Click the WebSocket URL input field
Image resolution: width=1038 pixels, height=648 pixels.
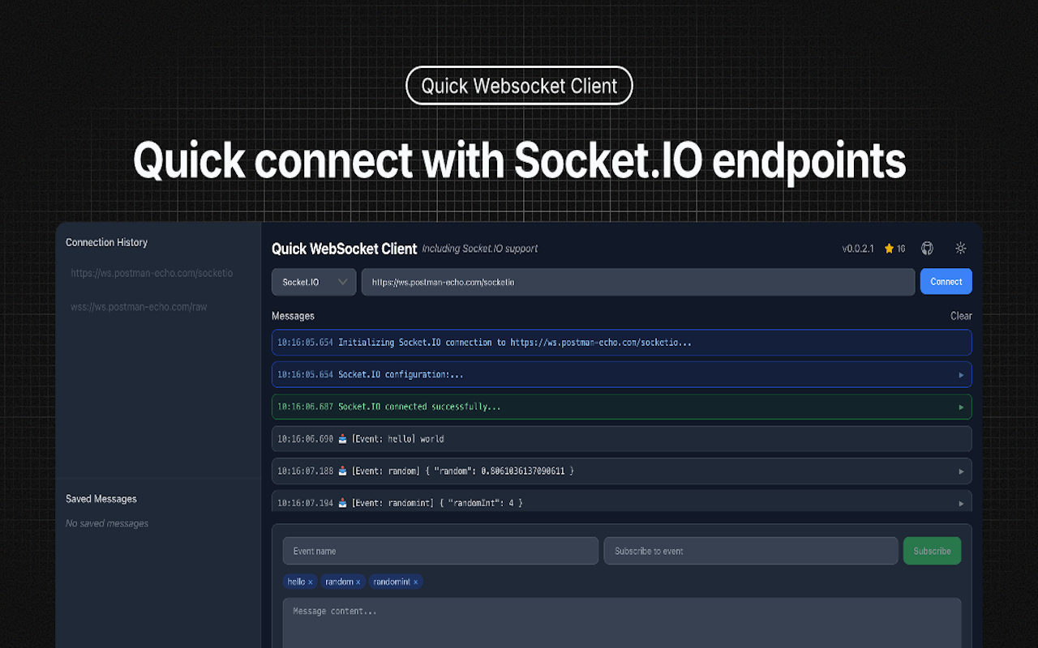point(638,282)
